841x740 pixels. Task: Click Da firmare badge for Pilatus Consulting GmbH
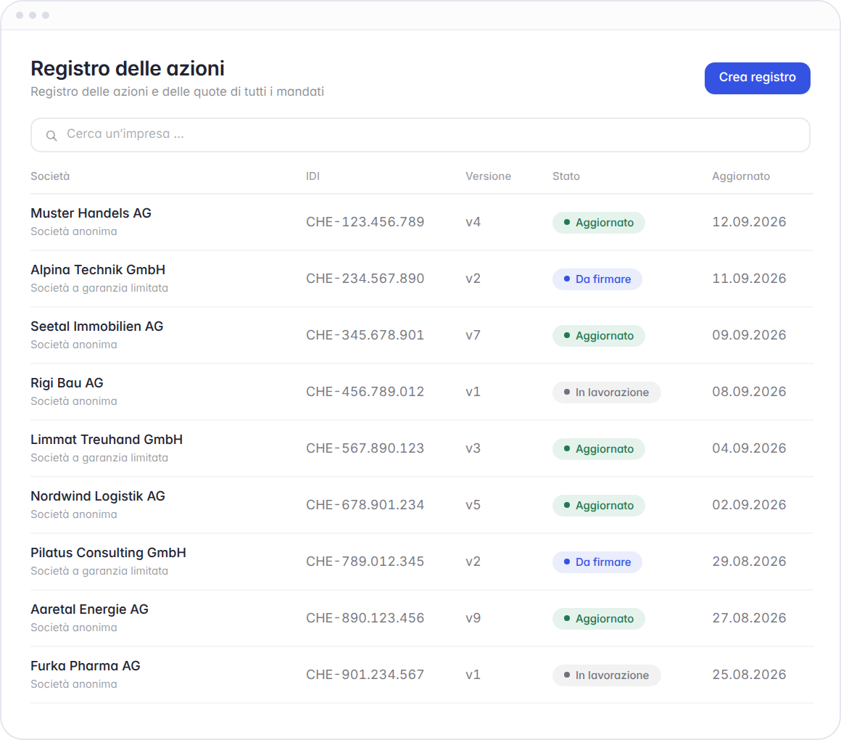[597, 562]
